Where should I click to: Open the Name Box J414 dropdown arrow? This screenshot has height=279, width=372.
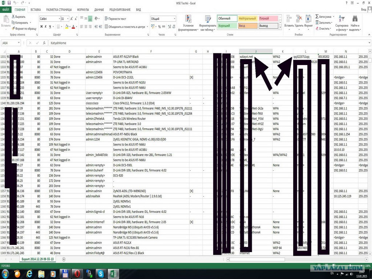point(19,43)
